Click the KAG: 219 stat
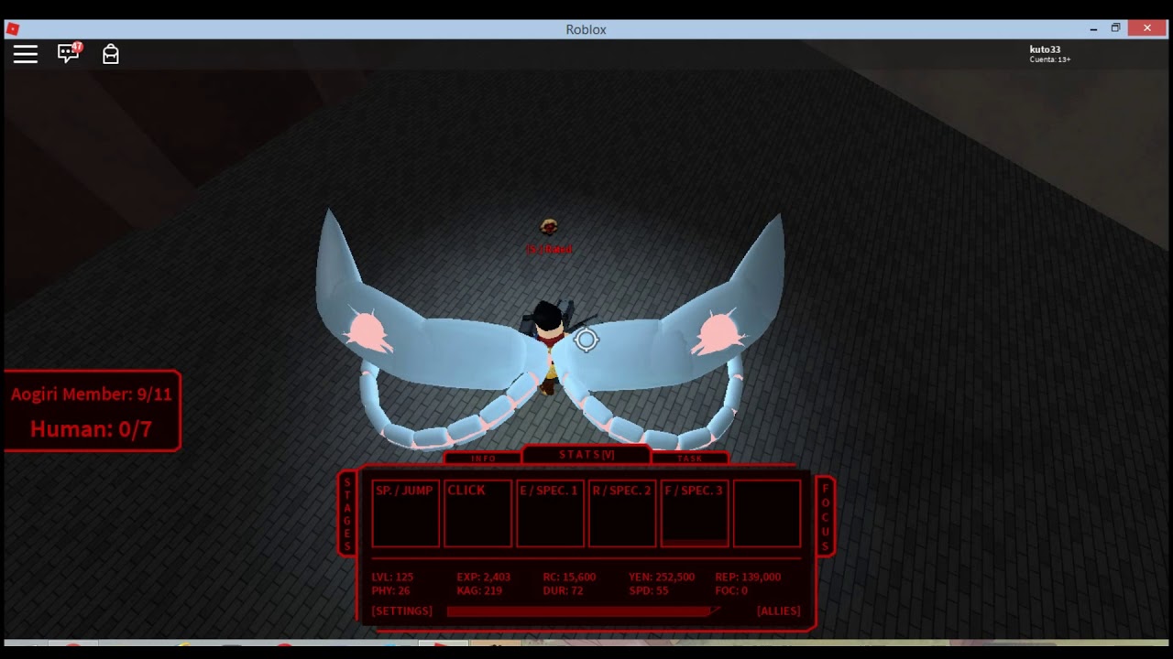 click(x=479, y=591)
